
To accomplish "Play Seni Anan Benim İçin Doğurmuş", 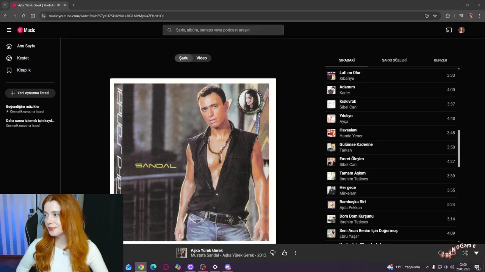I will click(x=391, y=233).
